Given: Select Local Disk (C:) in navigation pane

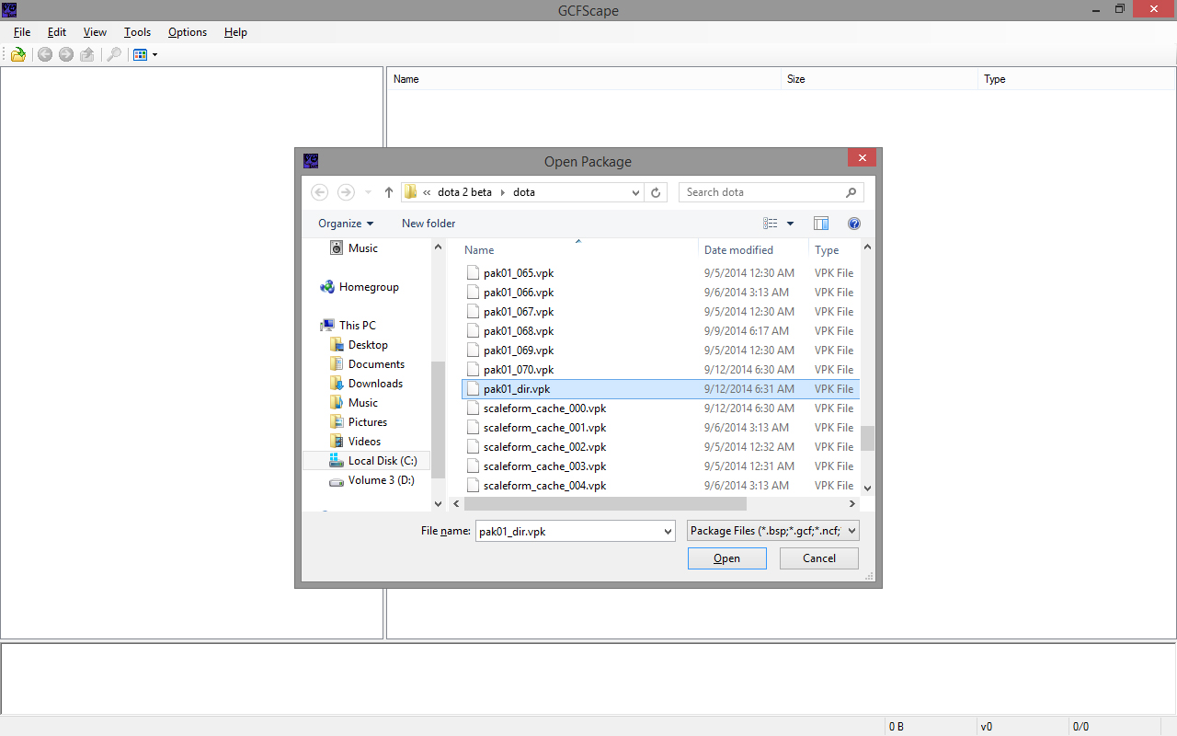Looking at the screenshot, I should tap(382, 461).
